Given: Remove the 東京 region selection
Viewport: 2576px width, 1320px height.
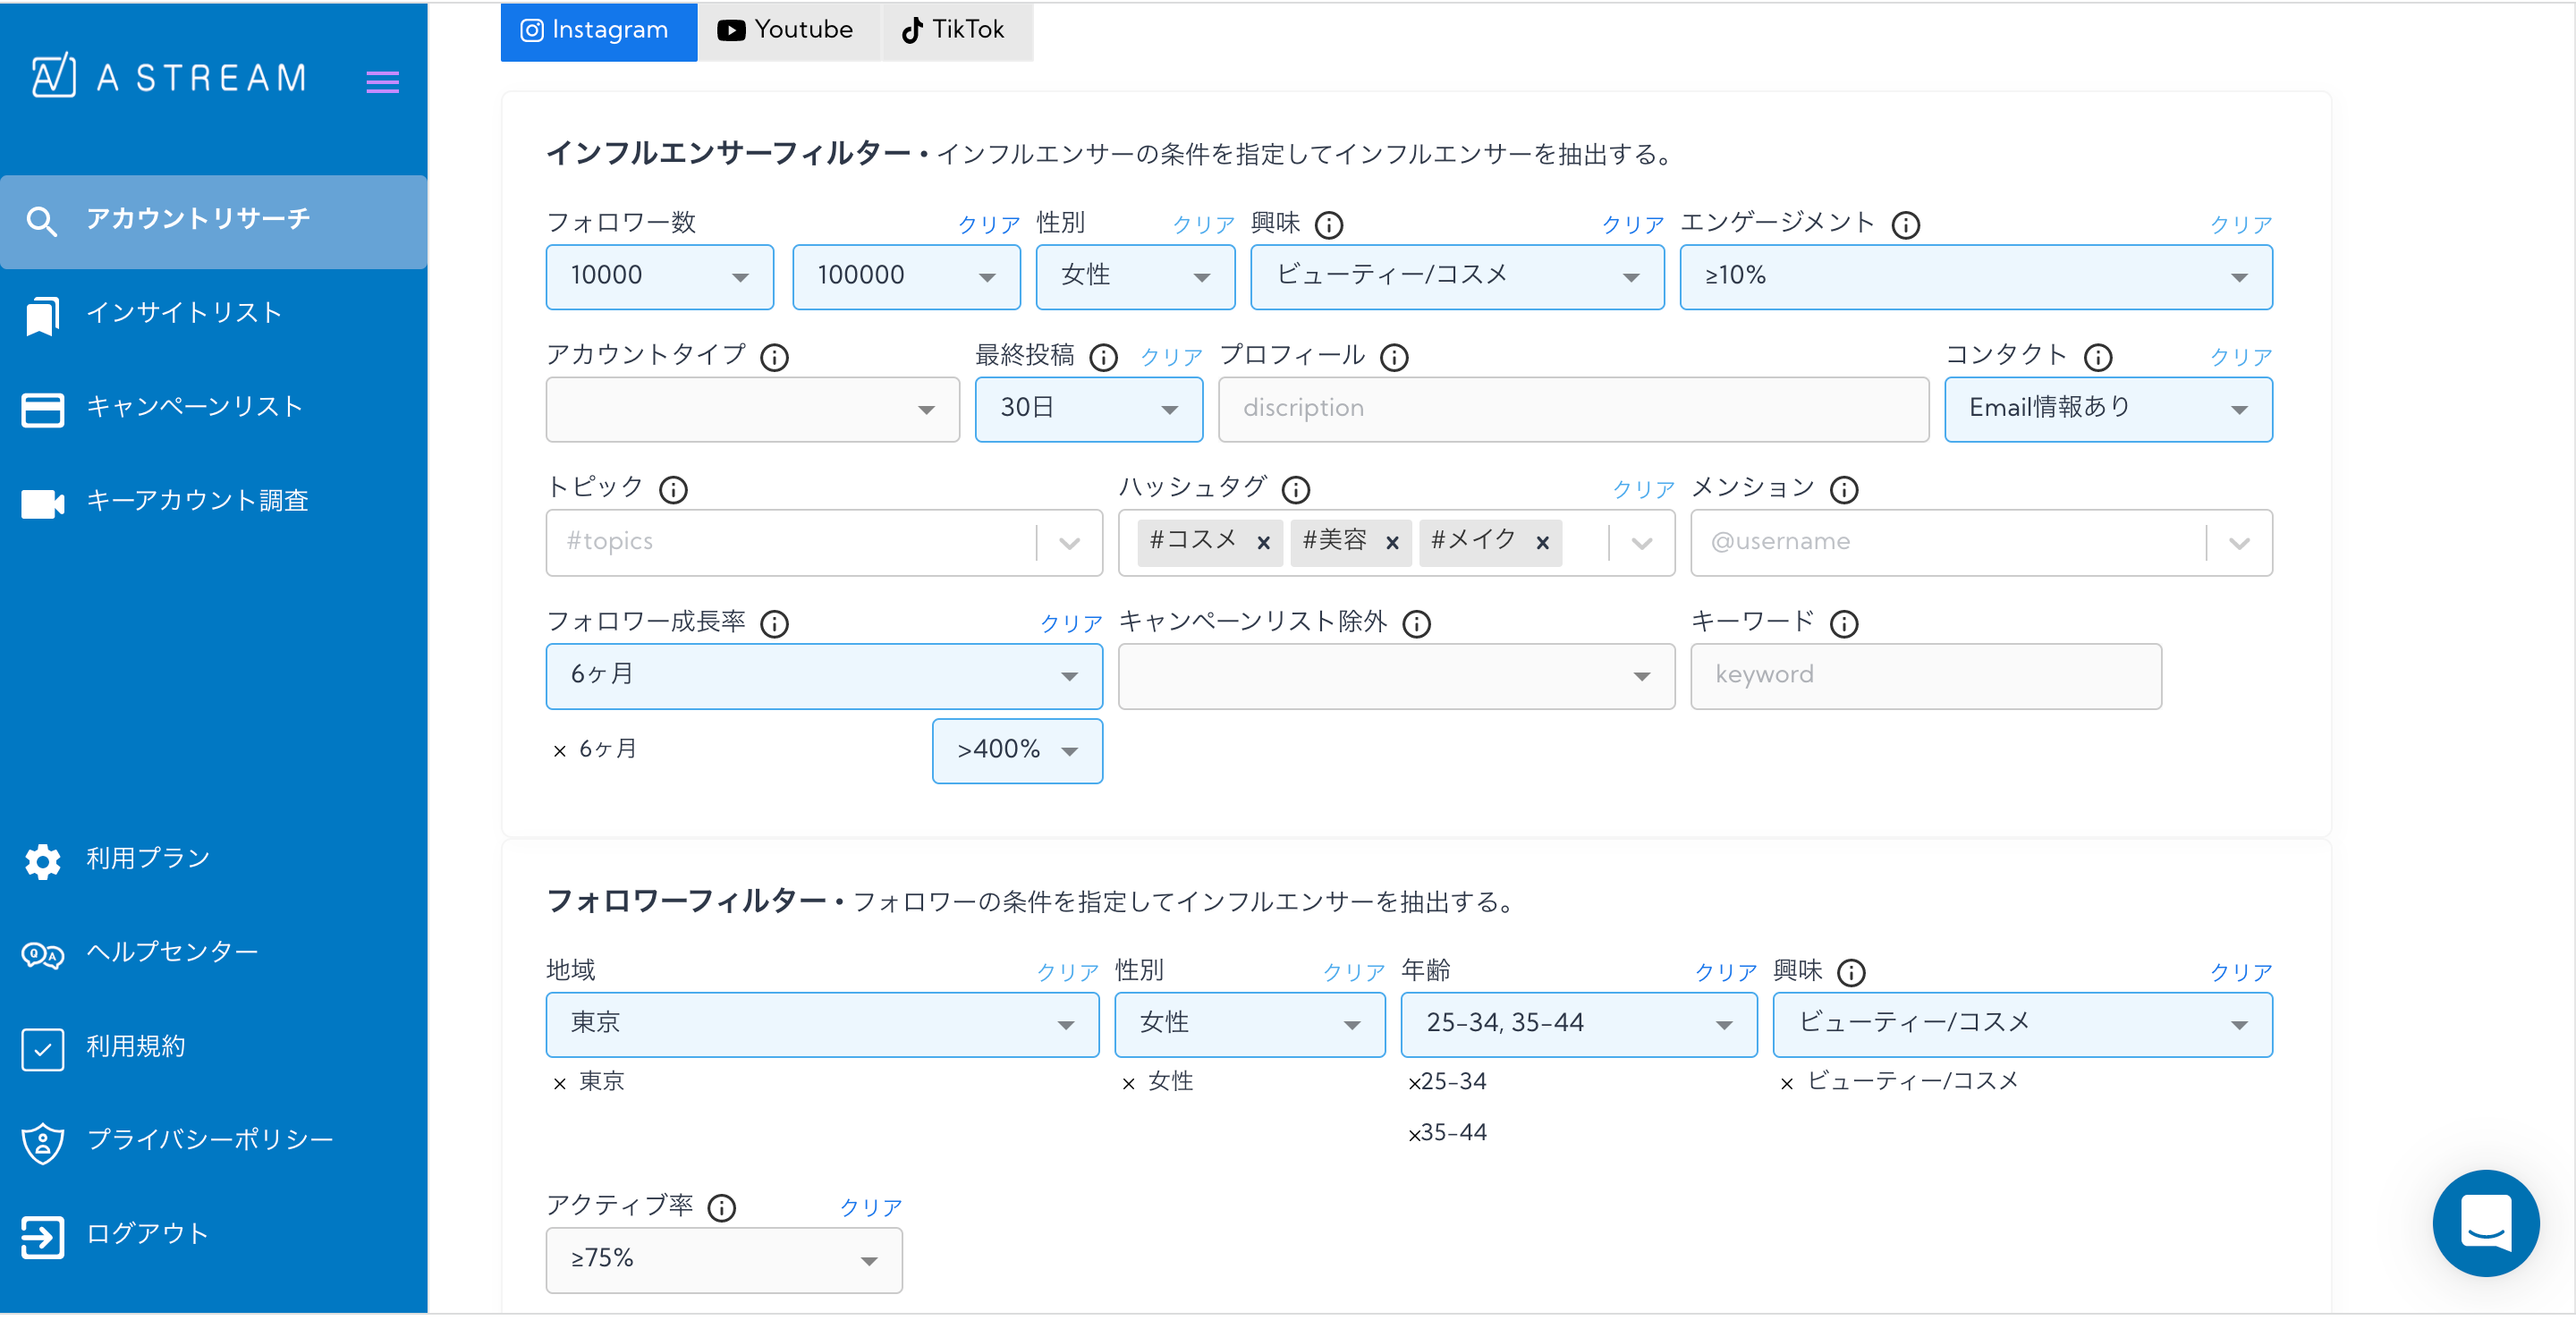Looking at the screenshot, I should click(560, 1083).
